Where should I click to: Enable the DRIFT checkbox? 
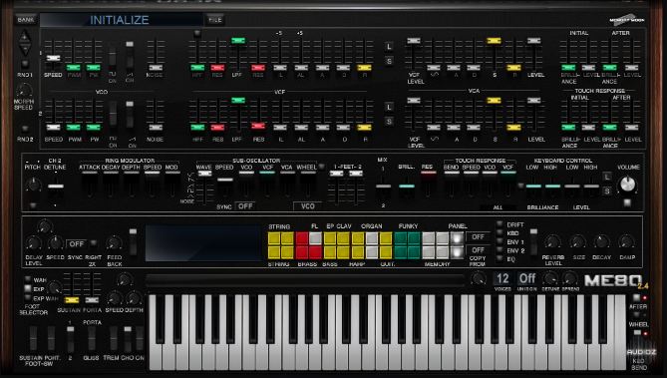coord(500,224)
